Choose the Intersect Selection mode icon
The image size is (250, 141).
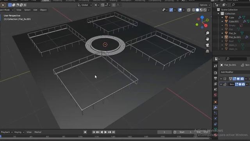pyautogui.click(x=25, y=5)
